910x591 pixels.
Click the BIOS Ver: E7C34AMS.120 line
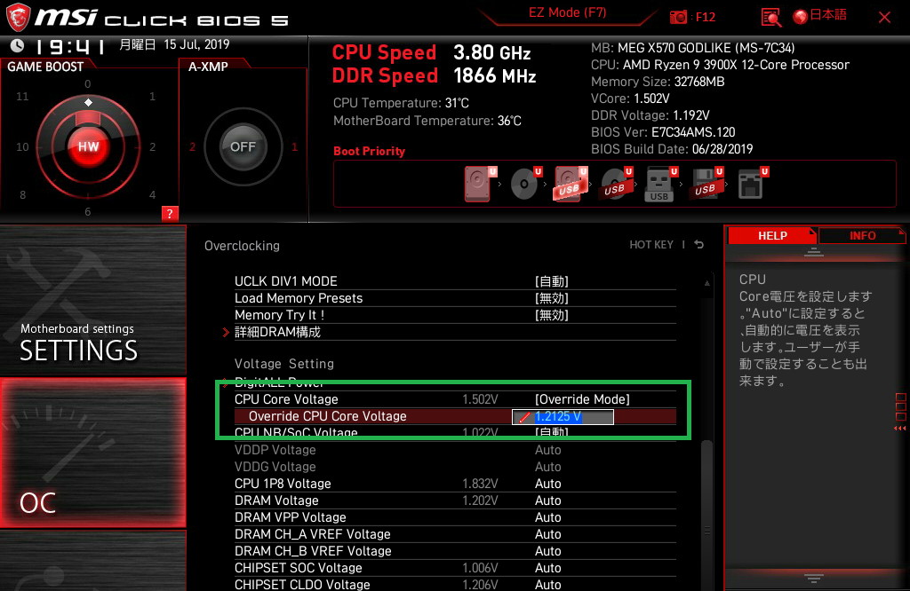tap(663, 132)
